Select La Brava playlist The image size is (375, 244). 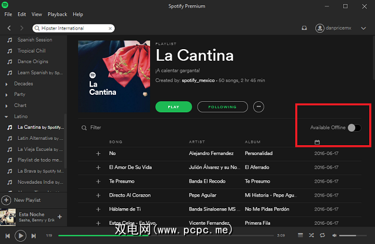pyautogui.click(x=40, y=171)
